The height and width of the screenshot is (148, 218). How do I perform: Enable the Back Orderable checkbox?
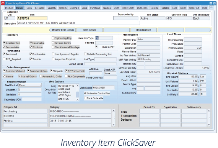coord(85,98)
